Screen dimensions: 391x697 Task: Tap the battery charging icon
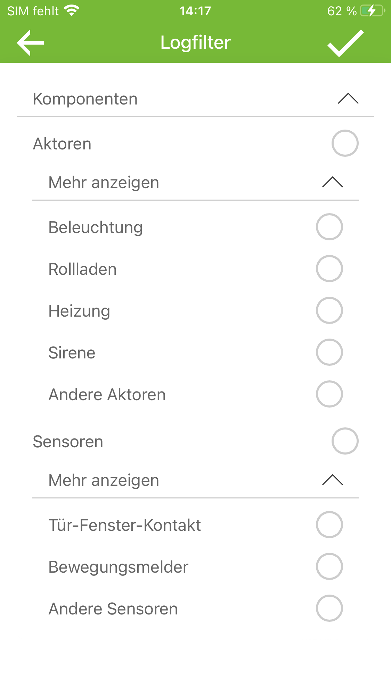pyautogui.click(x=372, y=11)
